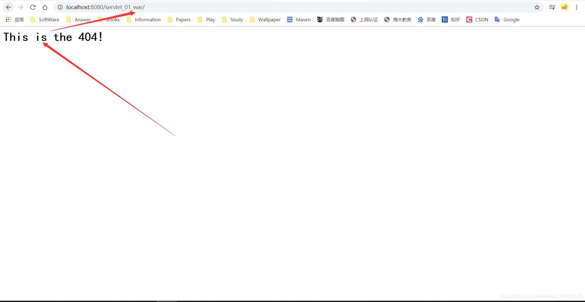This screenshot has height=302, width=585.
Task: Open the Google translate bookmark
Action: (507, 20)
